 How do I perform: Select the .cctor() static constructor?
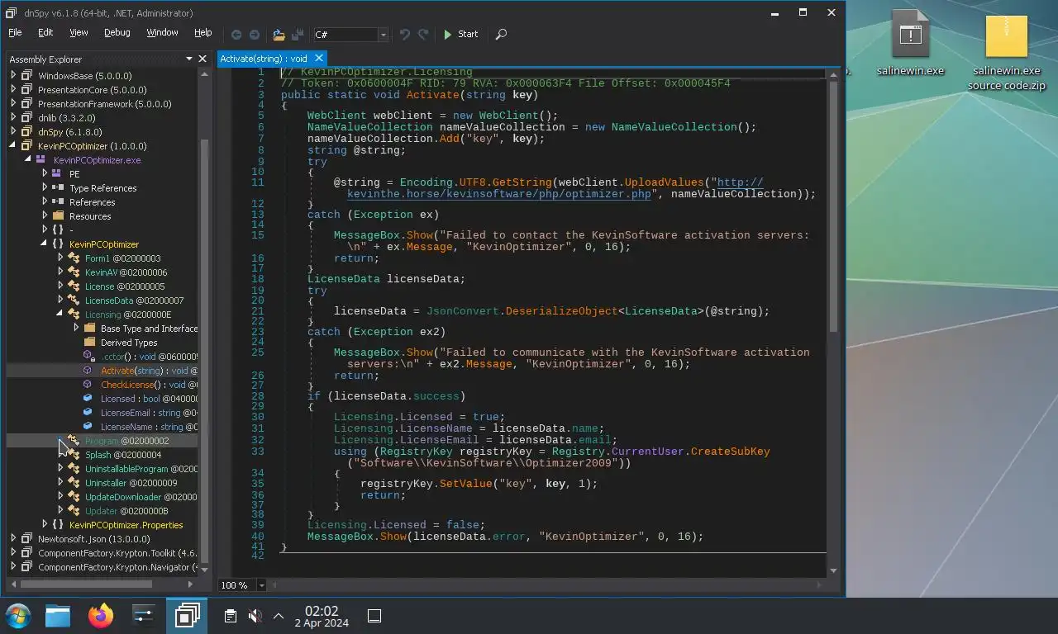coord(149,356)
